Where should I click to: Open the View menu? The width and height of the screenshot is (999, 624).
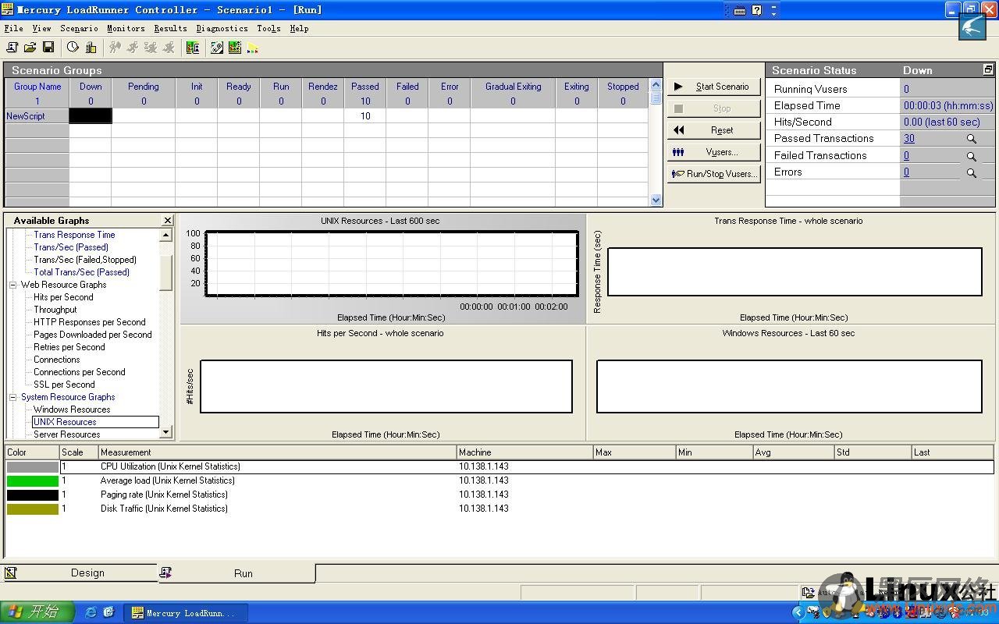pyautogui.click(x=41, y=28)
